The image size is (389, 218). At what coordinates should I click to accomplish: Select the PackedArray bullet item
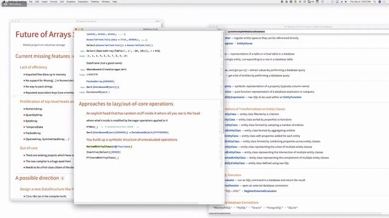coord(33,133)
